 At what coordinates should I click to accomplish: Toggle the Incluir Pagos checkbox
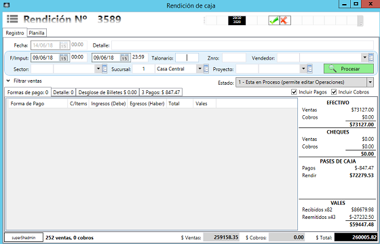point(294,92)
